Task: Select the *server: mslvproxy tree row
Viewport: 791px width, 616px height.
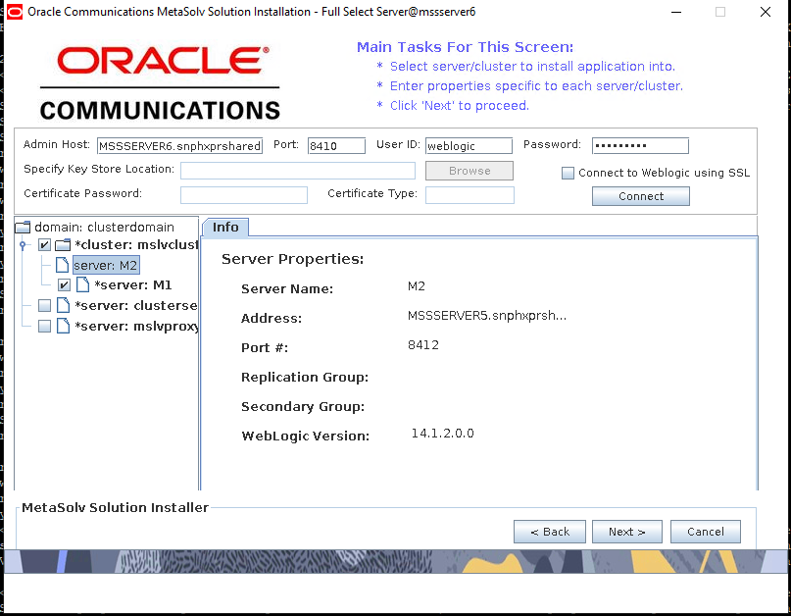Action: pyautogui.click(x=136, y=327)
